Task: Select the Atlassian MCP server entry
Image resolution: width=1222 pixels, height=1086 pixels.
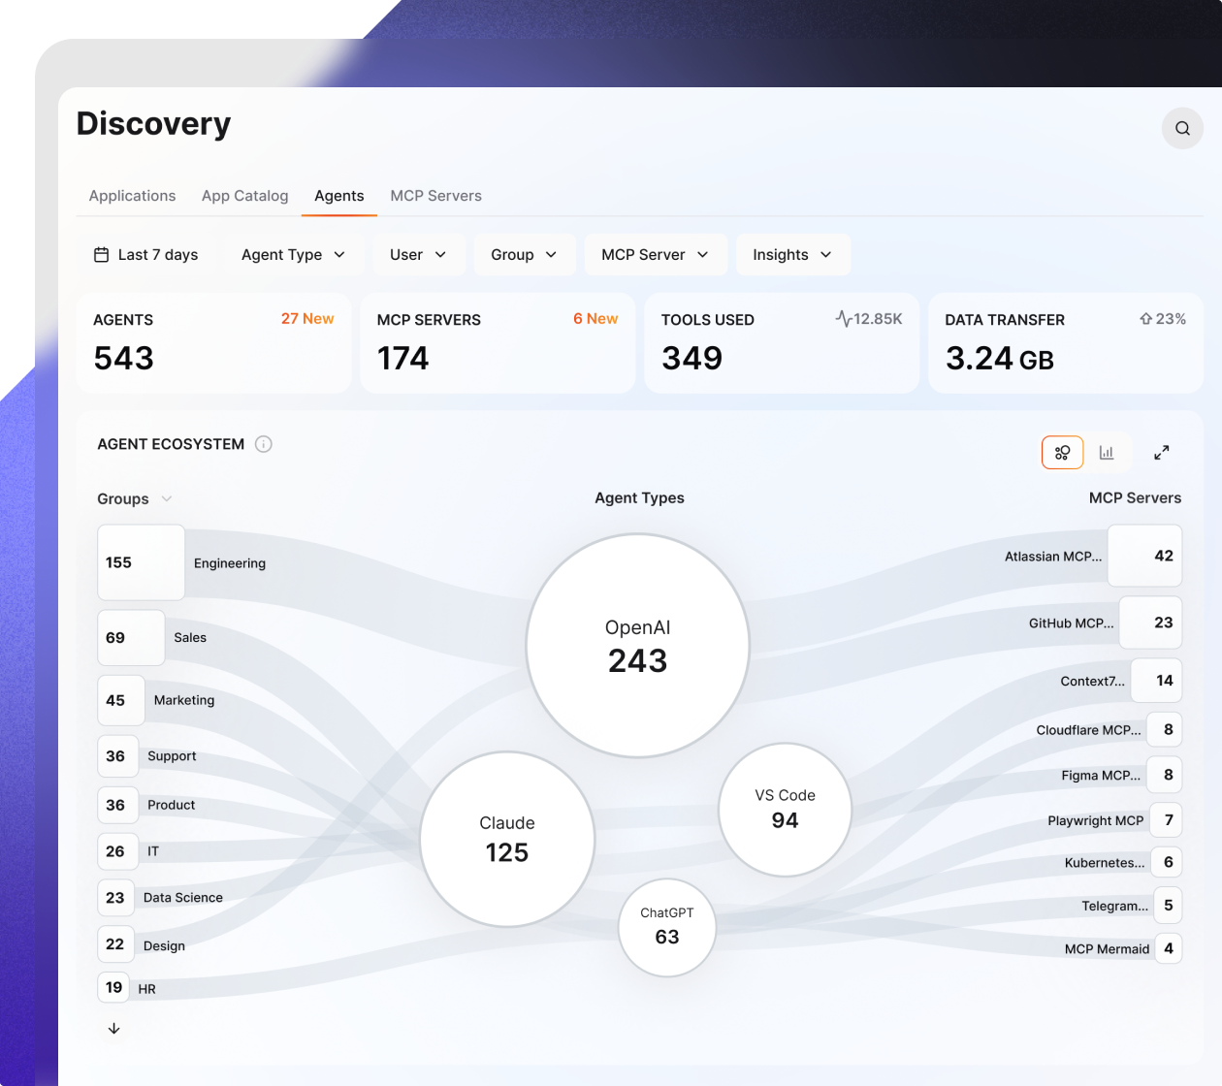Action: pyautogui.click(x=1144, y=556)
